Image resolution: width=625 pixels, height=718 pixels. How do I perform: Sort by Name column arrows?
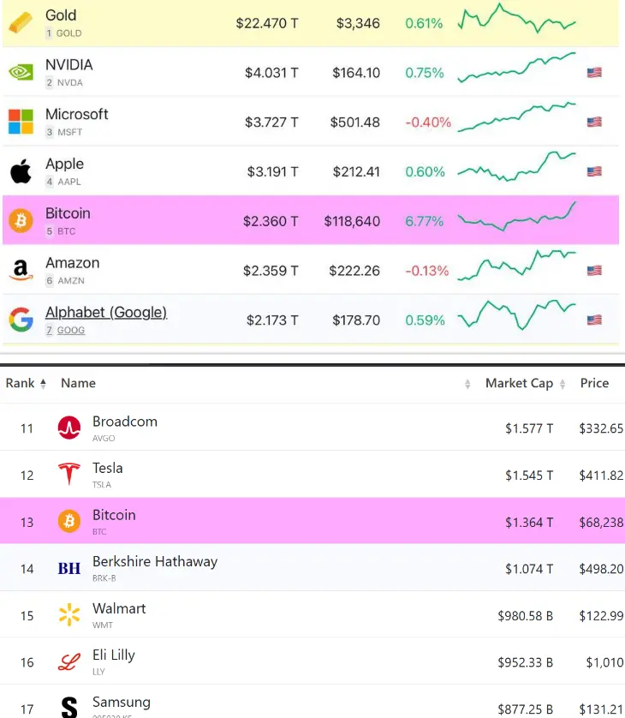[467, 384]
